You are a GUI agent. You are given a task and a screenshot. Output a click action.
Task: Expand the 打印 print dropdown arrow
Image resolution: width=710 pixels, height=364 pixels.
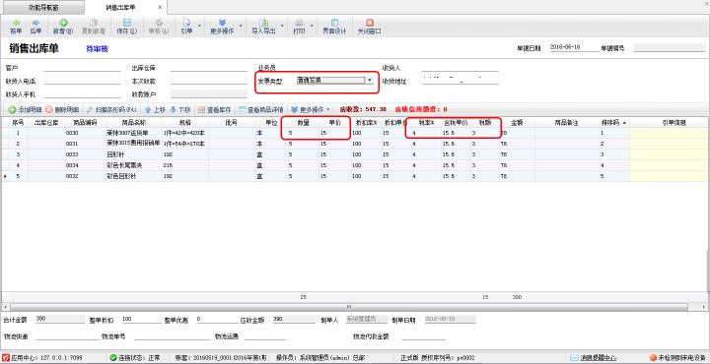point(312,27)
